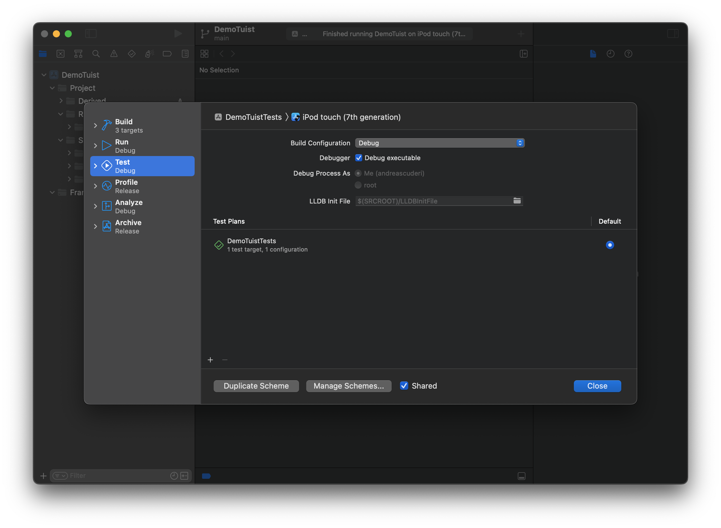Viewport: 721px width, 528px height.
Task: Show the history inspector clock icon
Action: point(610,54)
